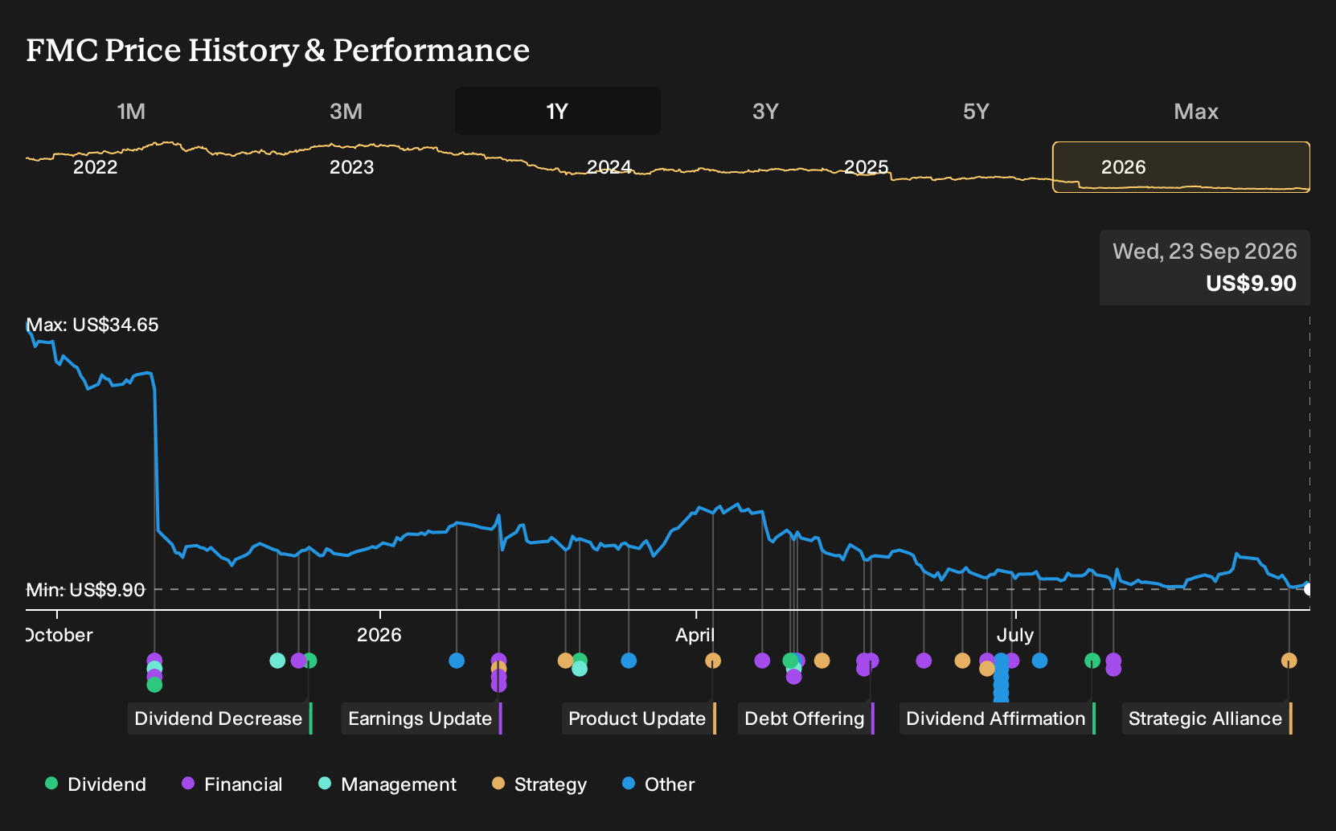Click the 'Max: US$34.65' label

click(x=92, y=325)
